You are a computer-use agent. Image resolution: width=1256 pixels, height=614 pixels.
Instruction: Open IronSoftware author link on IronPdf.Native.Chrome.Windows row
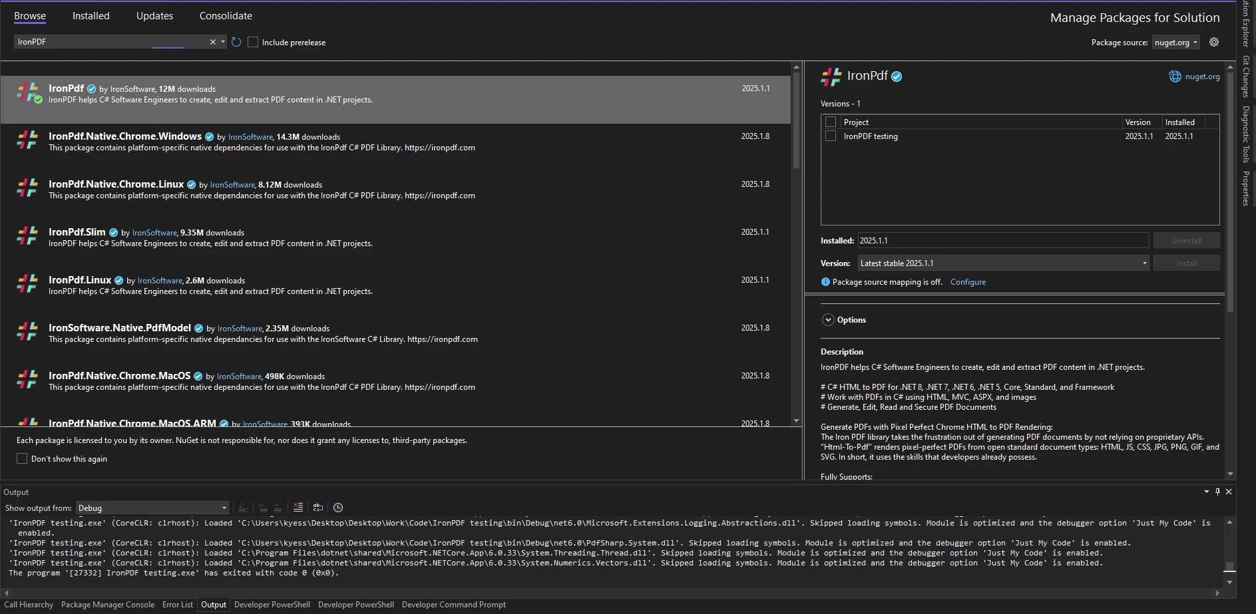250,137
